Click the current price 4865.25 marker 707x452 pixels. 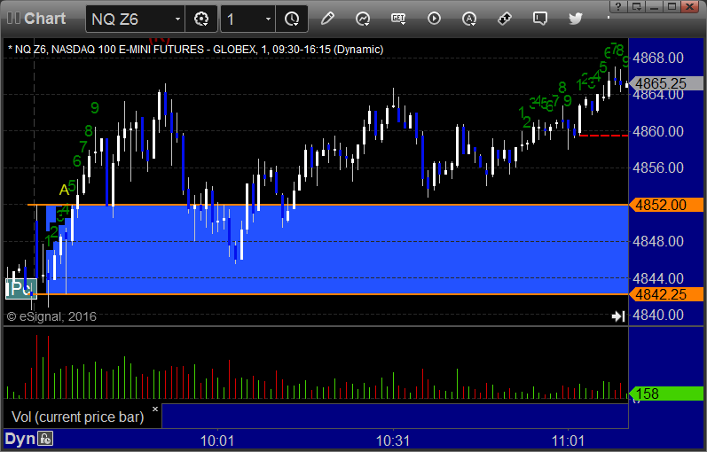point(665,83)
